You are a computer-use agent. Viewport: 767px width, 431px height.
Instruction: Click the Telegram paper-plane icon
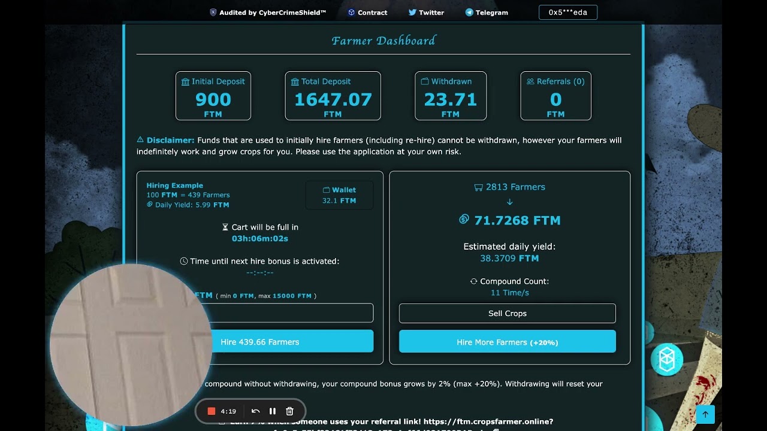[x=469, y=12]
